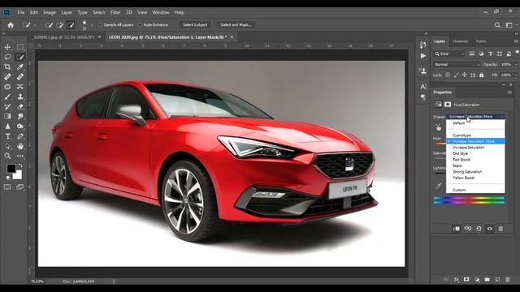Select the Crop tool
Viewport: 520px width, 292px height.
pos(7,67)
